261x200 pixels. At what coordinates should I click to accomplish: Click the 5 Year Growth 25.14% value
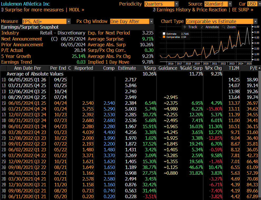click(79, 56)
